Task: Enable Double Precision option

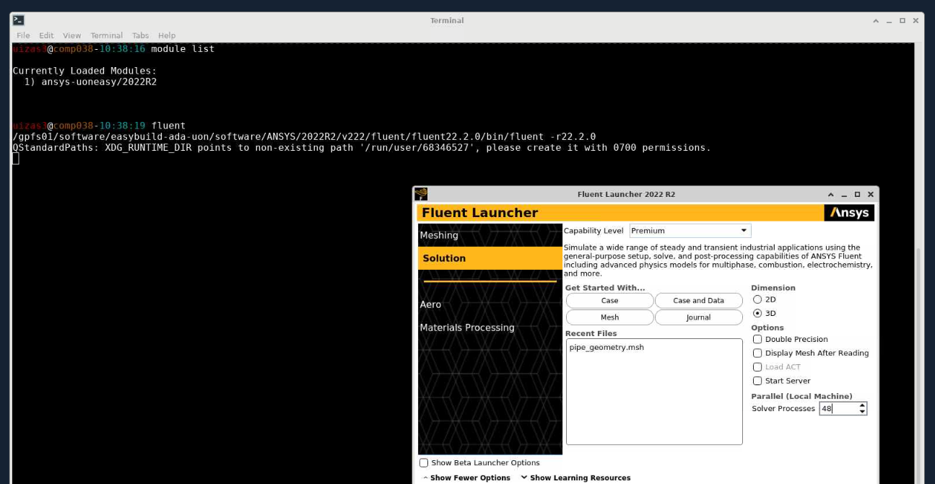Action: 757,339
